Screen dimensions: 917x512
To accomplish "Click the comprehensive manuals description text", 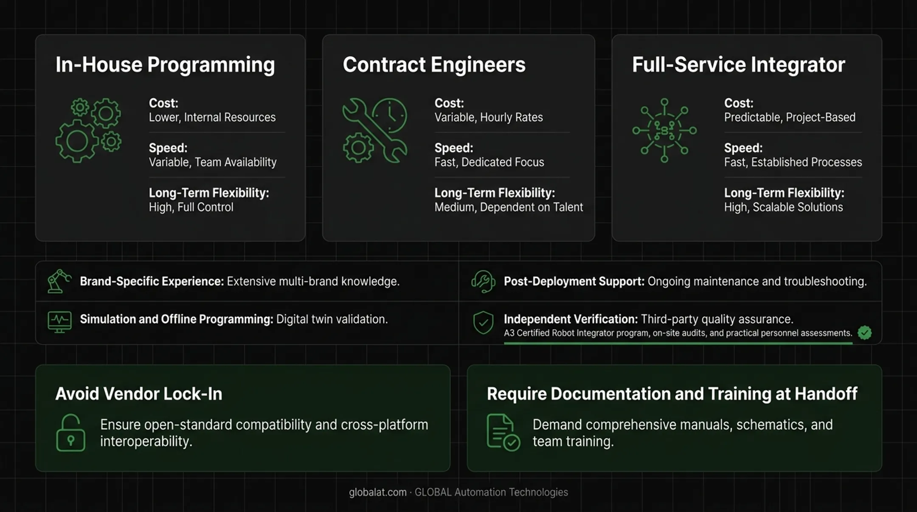I will [683, 433].
